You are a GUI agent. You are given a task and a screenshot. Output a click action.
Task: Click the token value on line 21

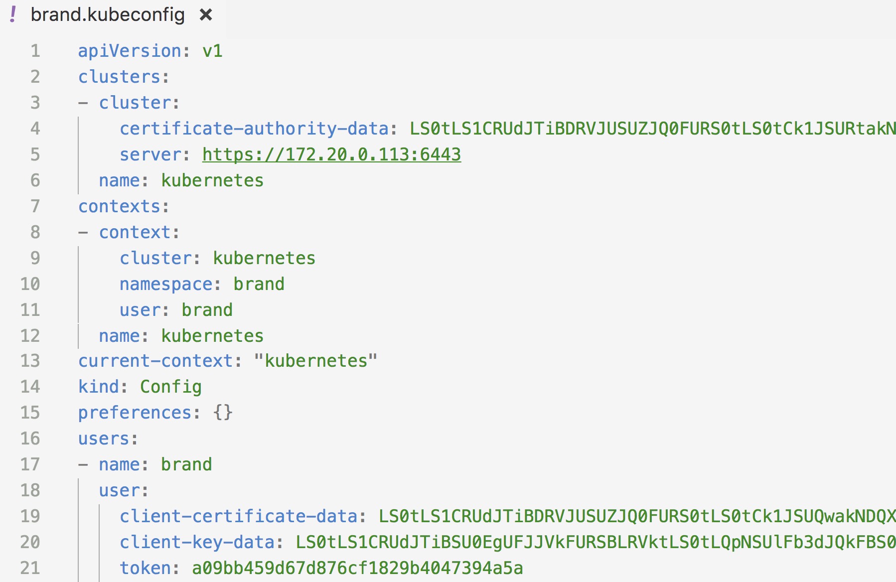click(357, 568)
